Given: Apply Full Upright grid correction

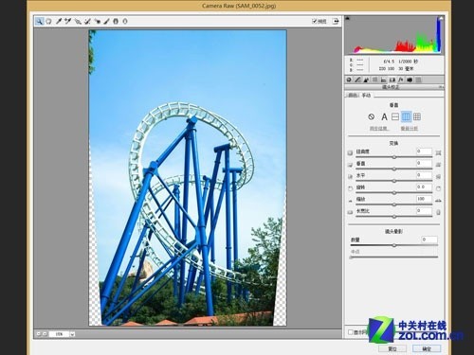Looking at the screenshot, I should pyautogui.click(x=417, y=116).
